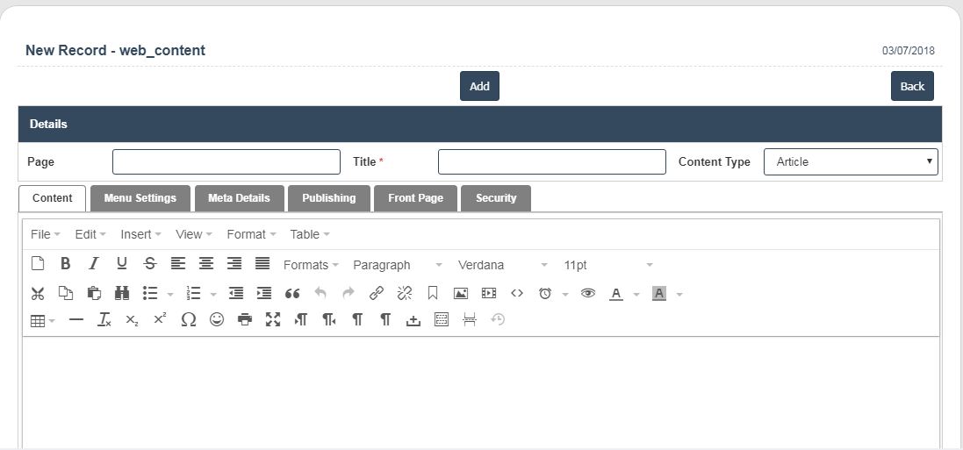Open the Content Type dropdown showing Article
The image size is (963, 450).
point(851,162)
